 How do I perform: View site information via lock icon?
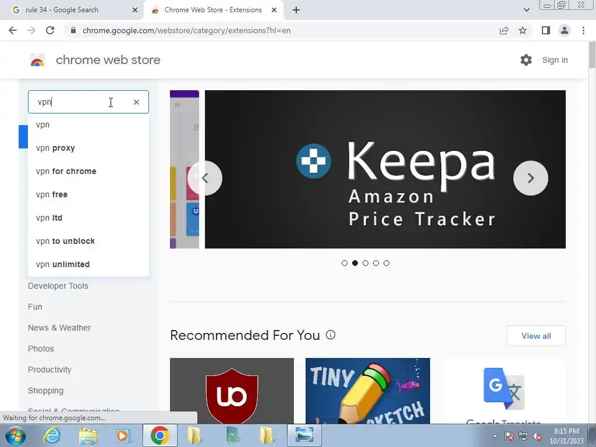click(x=73, y=30)
